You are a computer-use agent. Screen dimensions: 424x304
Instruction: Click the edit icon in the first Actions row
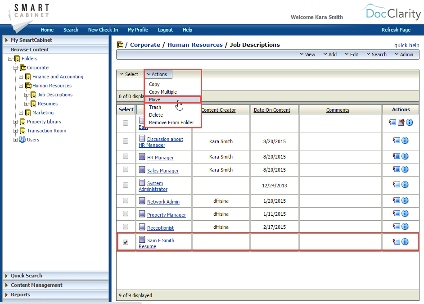[401, 122]
